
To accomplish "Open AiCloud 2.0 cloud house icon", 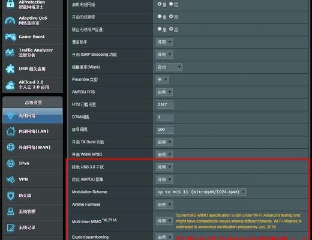I will pyautogui.click(x=10, y=85).
